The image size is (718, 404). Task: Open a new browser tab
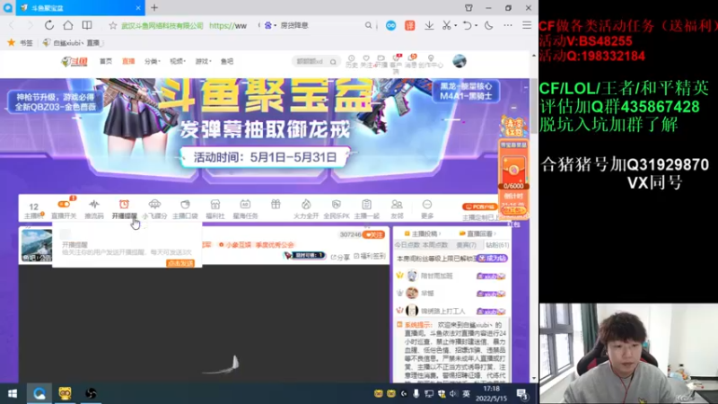[154, 8]
